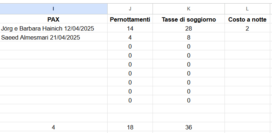Select the total Pernottamenti cell showing 18

130,128
